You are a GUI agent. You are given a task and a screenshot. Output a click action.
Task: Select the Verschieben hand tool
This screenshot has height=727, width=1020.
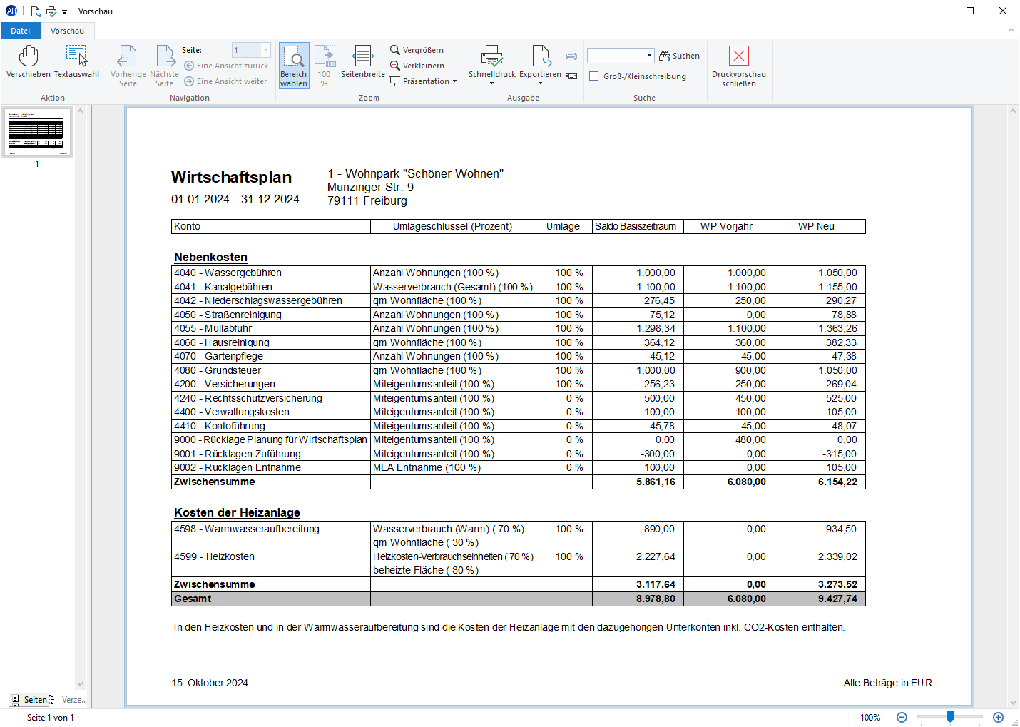click(29, 61)
